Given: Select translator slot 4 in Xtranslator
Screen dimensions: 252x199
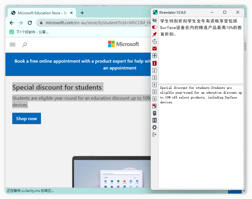Looking at the screenshot, I should (x=154, y=85).
